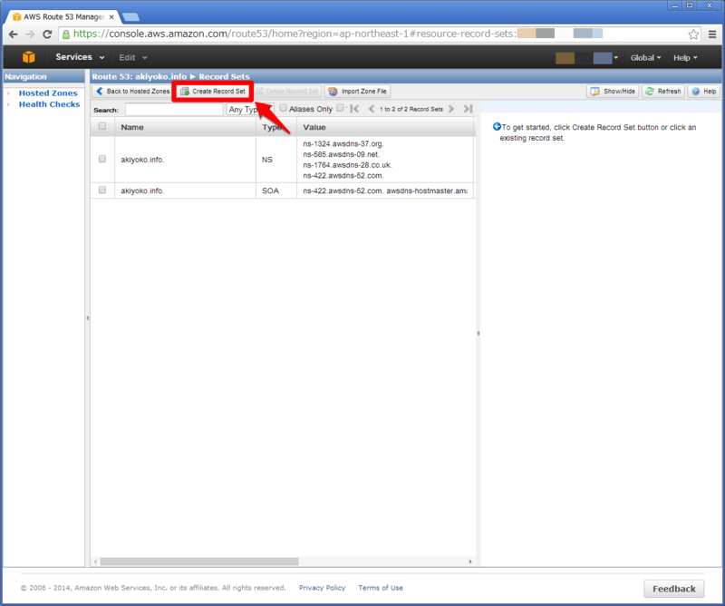The height and width of the screenshot is (606, 725).
Task: Open the Any Type filter dropdown
Action: 250,109
